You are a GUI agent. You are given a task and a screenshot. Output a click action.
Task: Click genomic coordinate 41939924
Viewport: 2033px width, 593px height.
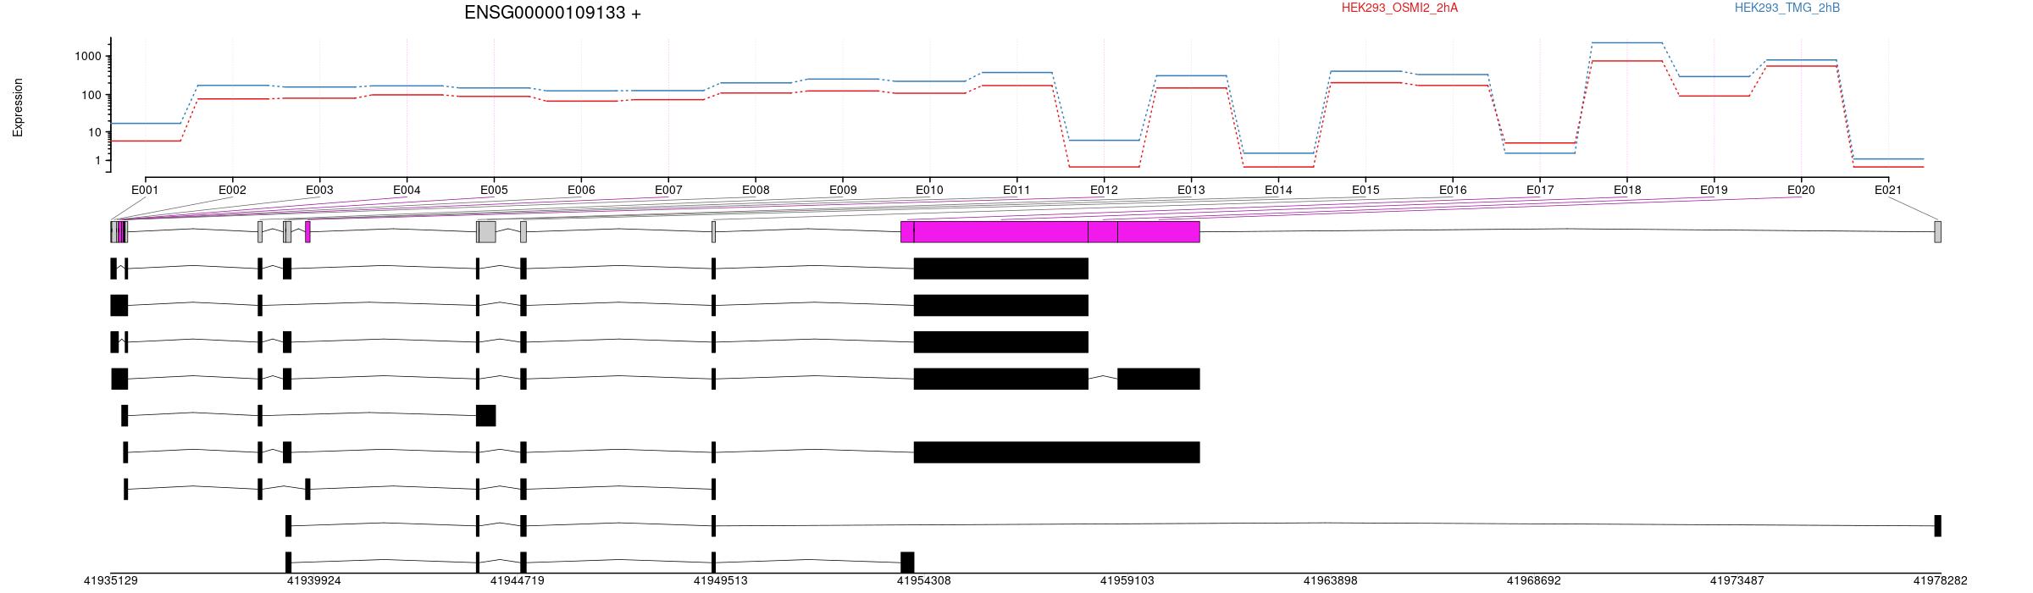tap(313, 581)
